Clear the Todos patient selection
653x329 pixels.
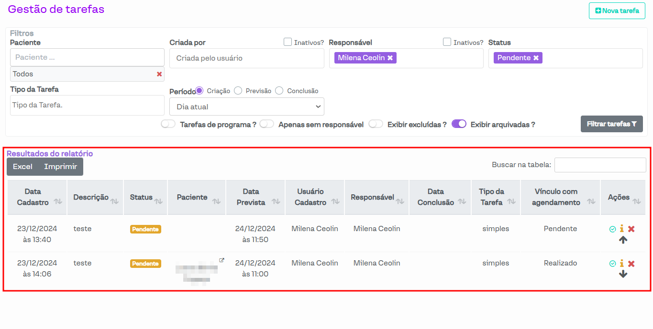click(x=159, y=74)
